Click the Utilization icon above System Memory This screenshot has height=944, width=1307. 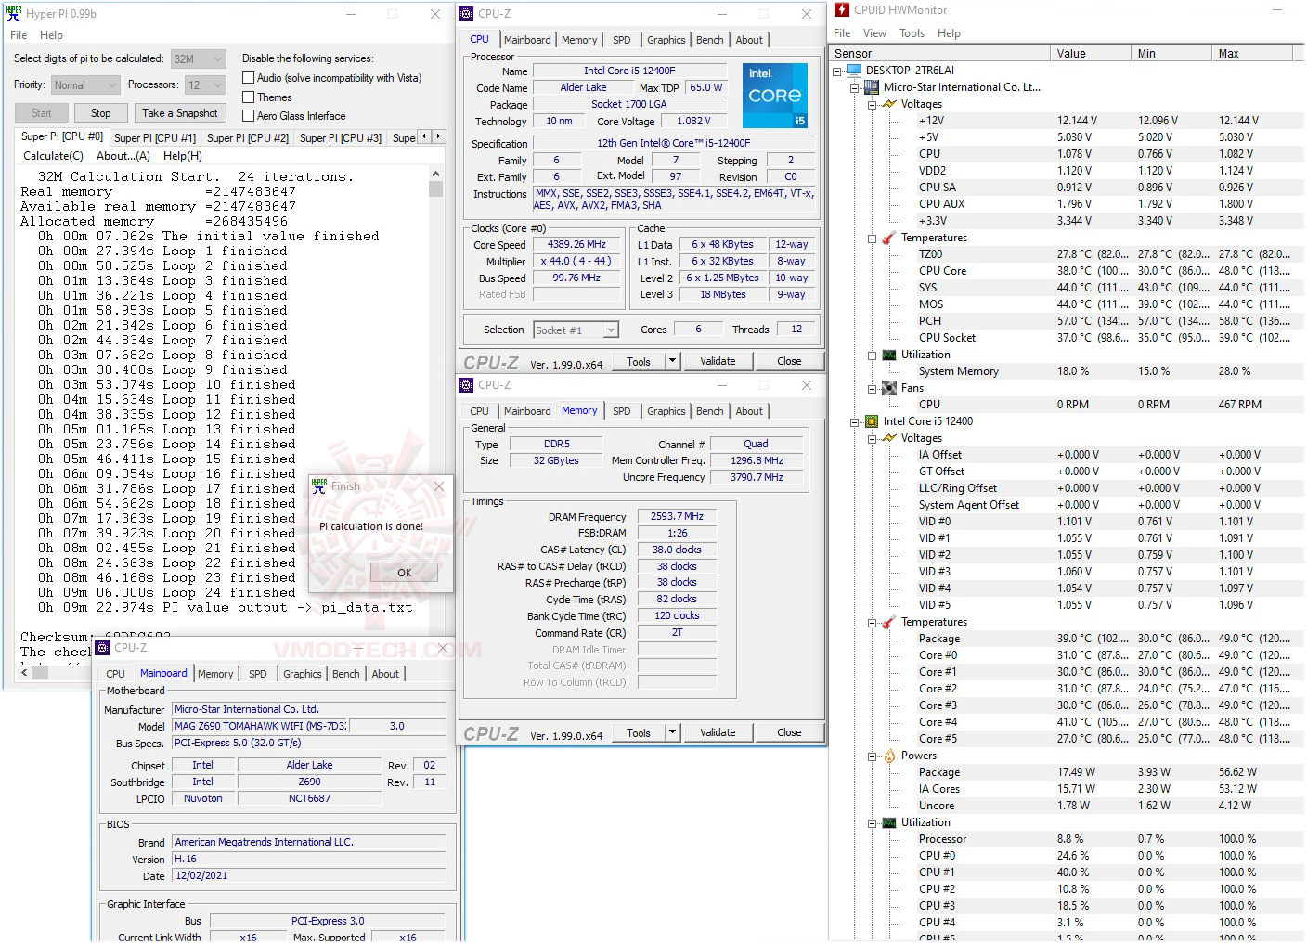pyautogui.click(x=889, y=355)
